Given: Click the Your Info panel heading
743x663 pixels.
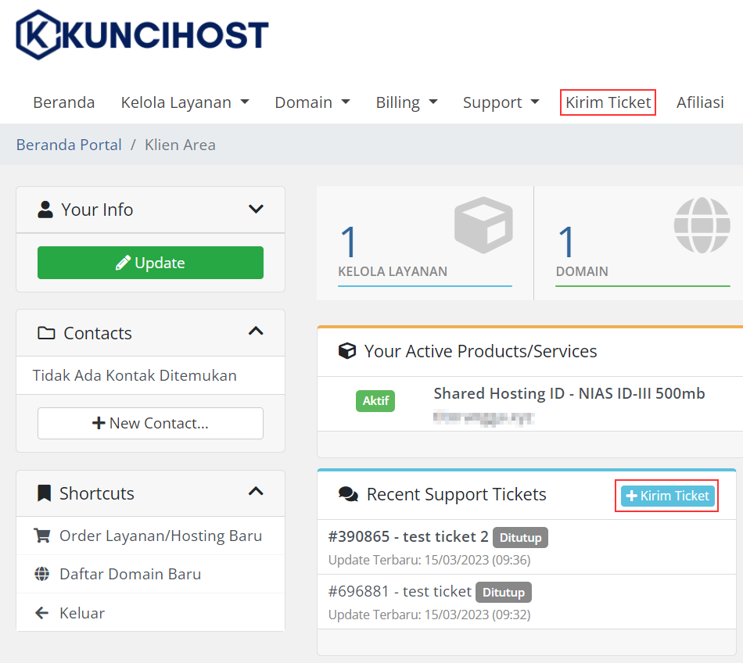Looking at the screenshot, I should point(97,210).
